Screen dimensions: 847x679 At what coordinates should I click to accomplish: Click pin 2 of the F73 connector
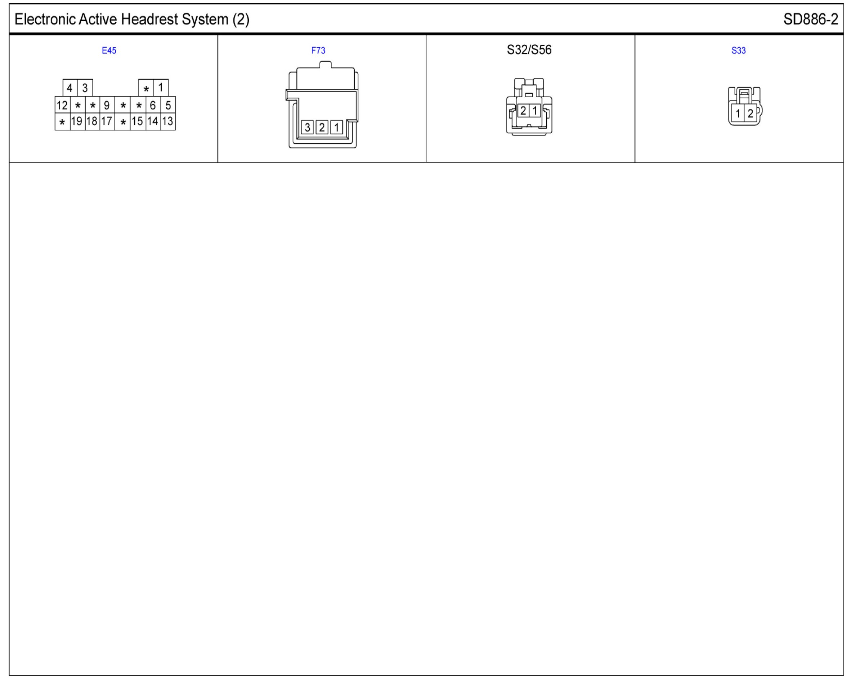(322, 127)
